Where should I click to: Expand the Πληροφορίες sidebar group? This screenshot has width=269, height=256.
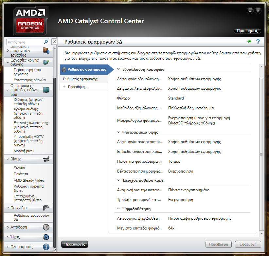pos(8,247)
